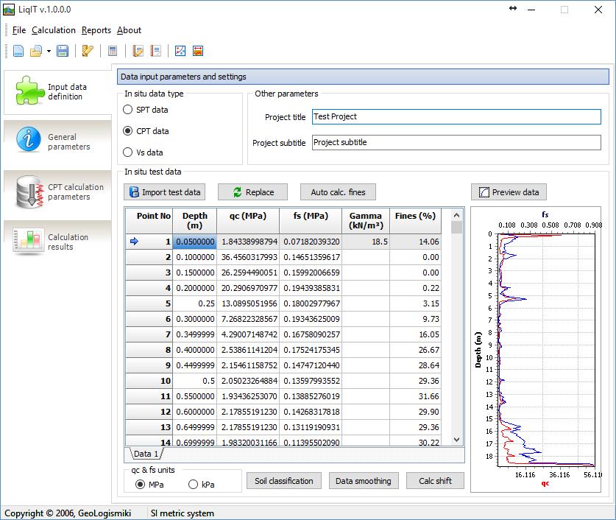
Task: Select SPT data radio button
Action: point(127,110)
